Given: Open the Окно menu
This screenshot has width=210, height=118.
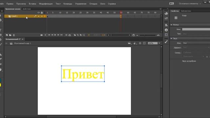Looking at the screenshot, I should pos(103,4).
